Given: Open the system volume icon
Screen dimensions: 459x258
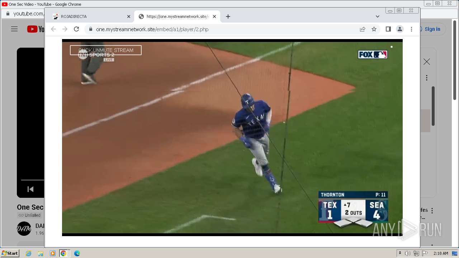Looking at the screenshot, I should pyautogui.click(x=408, y=253).
